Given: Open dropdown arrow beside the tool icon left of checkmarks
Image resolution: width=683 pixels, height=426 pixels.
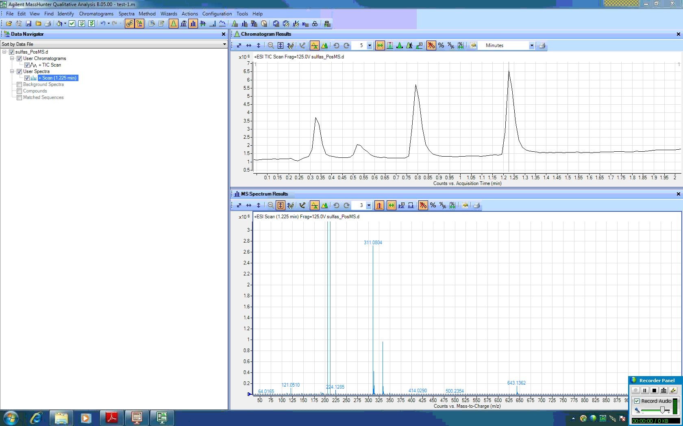Looking at the screenshot, I should (65, 24).
